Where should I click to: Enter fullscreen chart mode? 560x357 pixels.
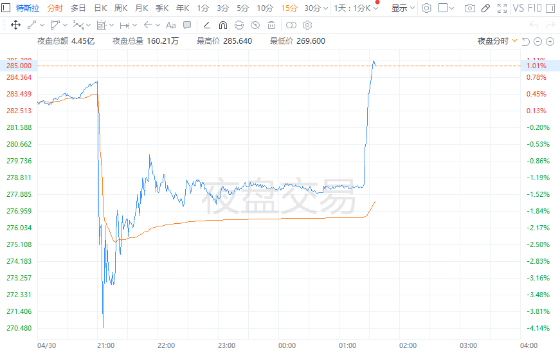(x=501, y=8)
